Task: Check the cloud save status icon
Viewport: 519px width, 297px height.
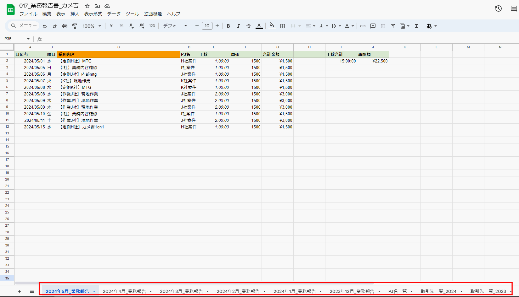Action: point(107,6)
